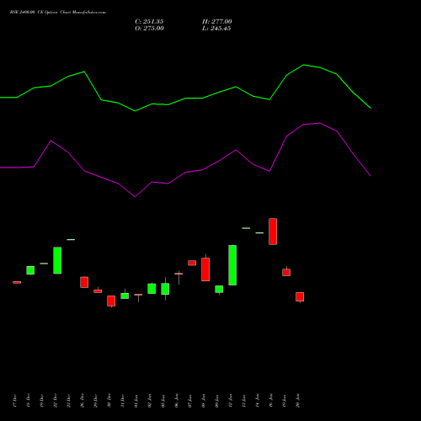The width and height of the screenshot is (421, 421).
Task: Click the 01 Jan date label
Action: coord(136,401)
